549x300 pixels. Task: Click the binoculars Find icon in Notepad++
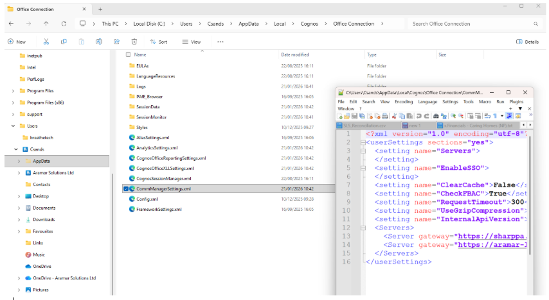436,116
